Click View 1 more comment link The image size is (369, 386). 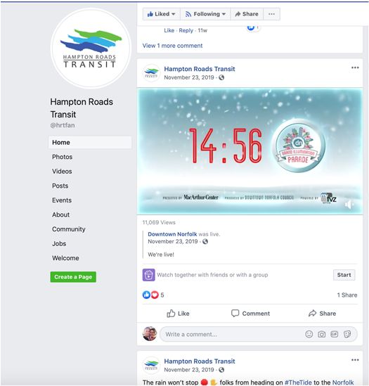tap(172, 46)
